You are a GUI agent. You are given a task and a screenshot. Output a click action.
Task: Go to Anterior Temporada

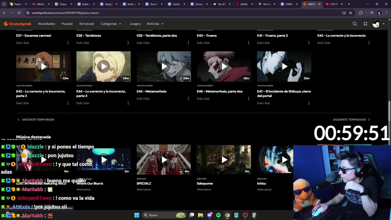coord(36,119)
